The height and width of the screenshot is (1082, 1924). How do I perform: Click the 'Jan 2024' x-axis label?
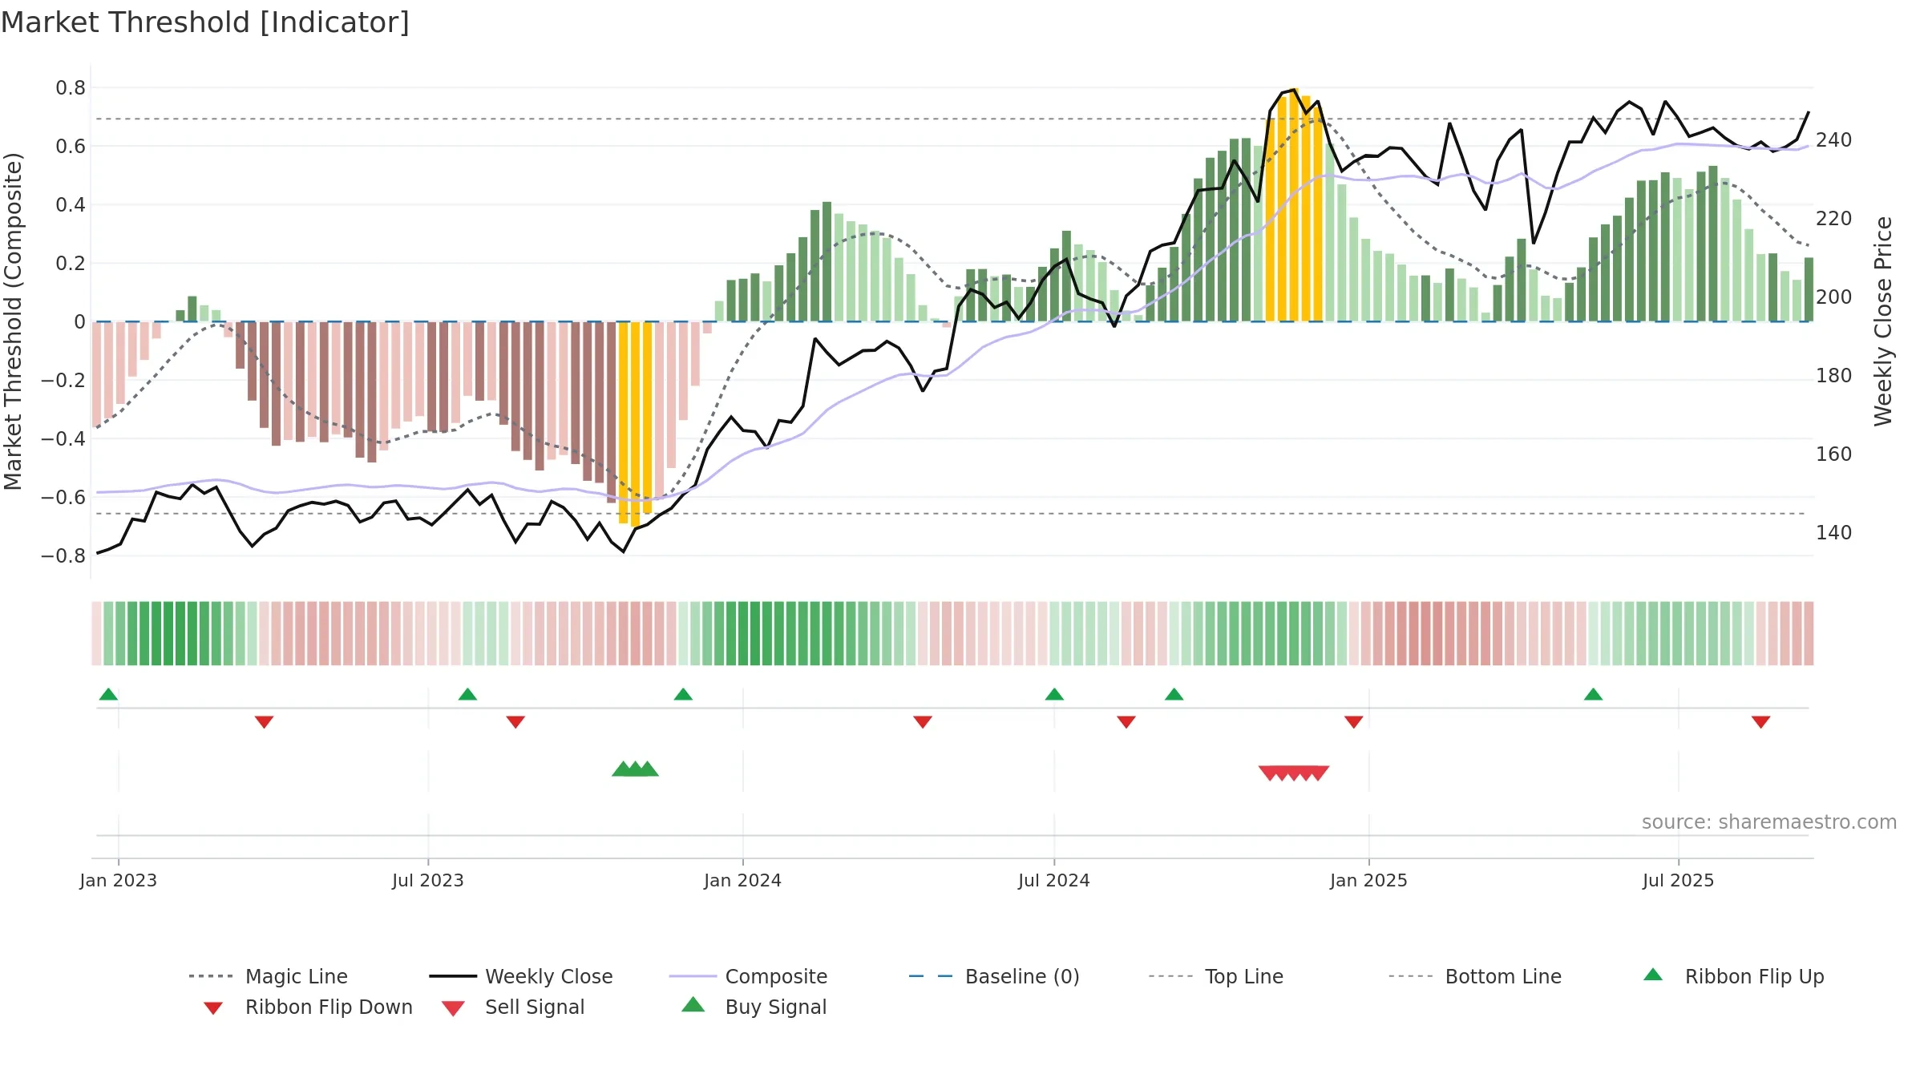click(742, 880)
